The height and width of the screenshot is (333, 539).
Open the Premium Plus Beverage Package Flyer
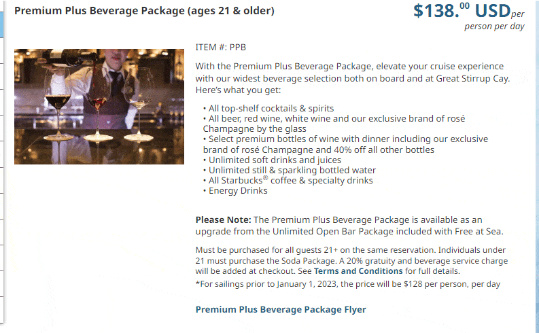click(281, 309)
